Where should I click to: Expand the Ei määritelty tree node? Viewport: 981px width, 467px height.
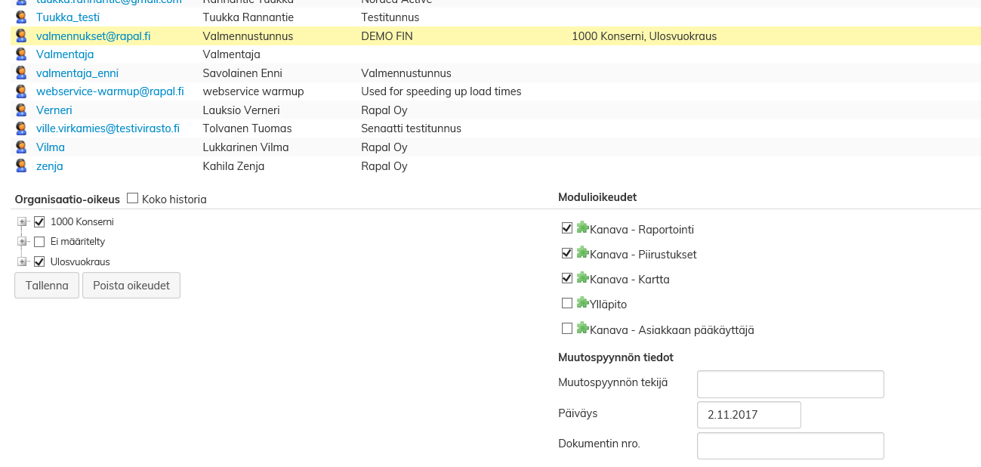coord(22,242)
